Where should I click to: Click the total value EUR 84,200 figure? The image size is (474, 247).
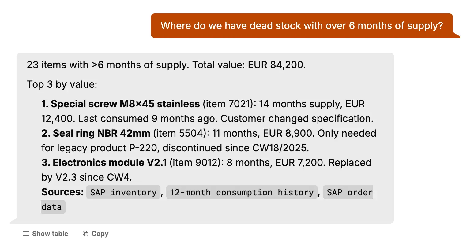276,65
